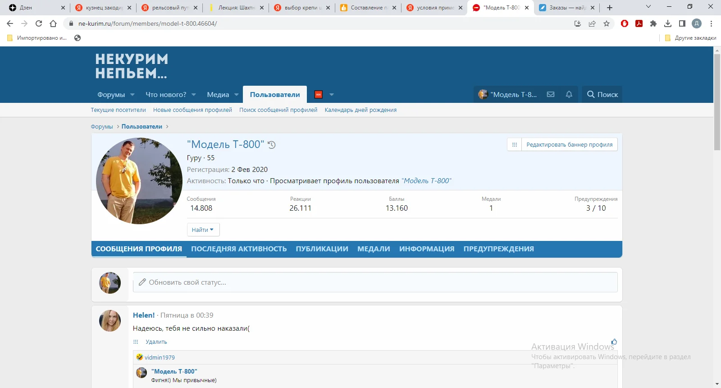Switch to the ПУБЛИКАЦИИ profile tab

(x=322, y=249)
